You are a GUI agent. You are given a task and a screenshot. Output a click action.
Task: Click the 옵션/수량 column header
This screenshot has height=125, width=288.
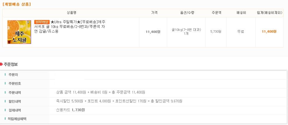coord(187,13)
